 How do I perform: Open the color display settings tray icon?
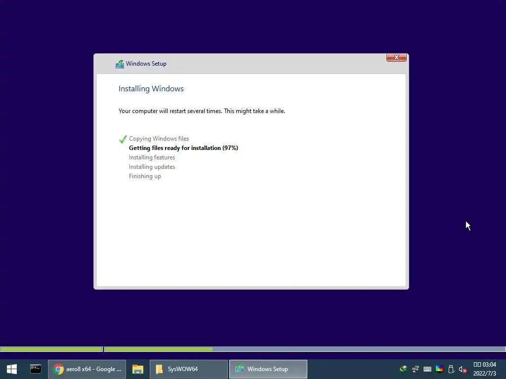pyautogui.click(x=439, y=369)
